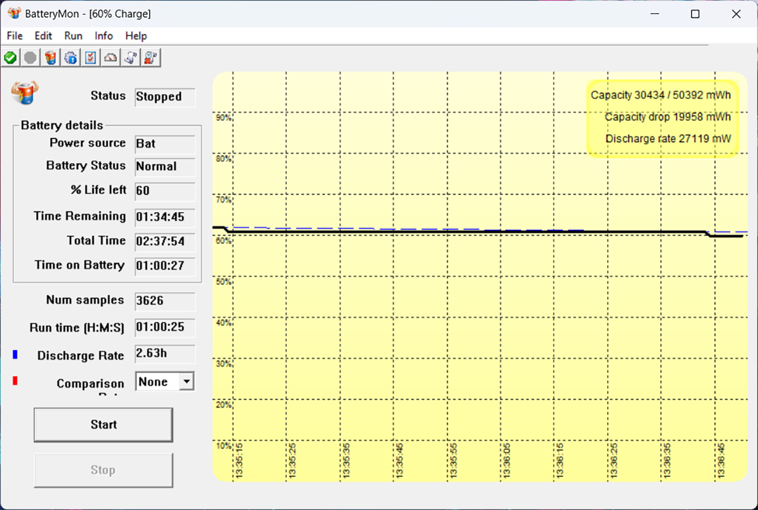Click the 13:36:45 time label on graph
Image resolution: width=758 pixels, height=510 pixels.
[721, 461]
